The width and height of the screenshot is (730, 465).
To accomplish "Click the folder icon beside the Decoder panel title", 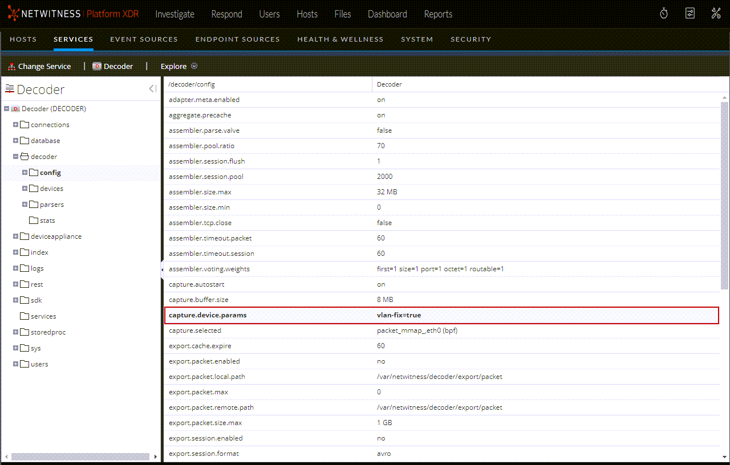I will 9,88.
